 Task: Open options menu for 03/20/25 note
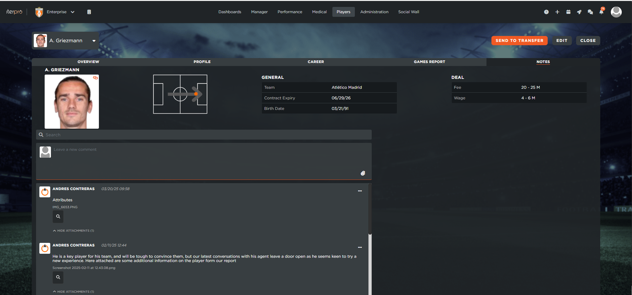pos(360,191)
